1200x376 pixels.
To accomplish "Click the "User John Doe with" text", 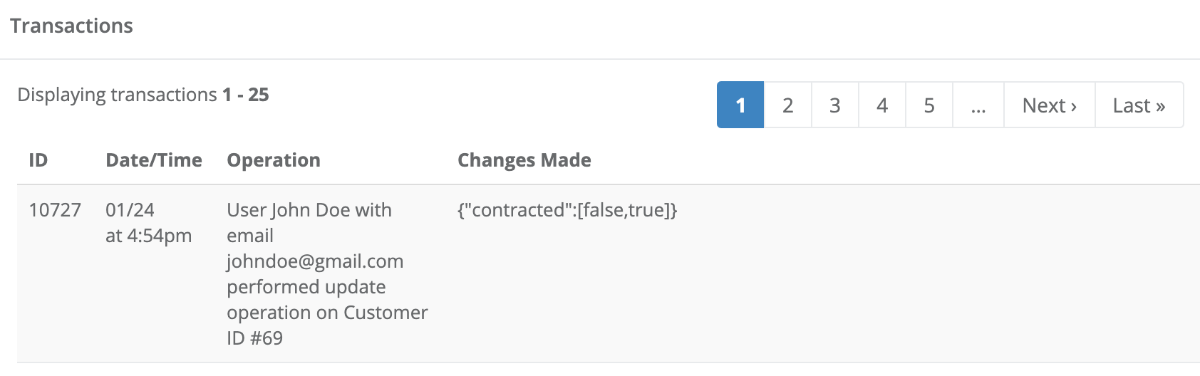I will 309,210.
